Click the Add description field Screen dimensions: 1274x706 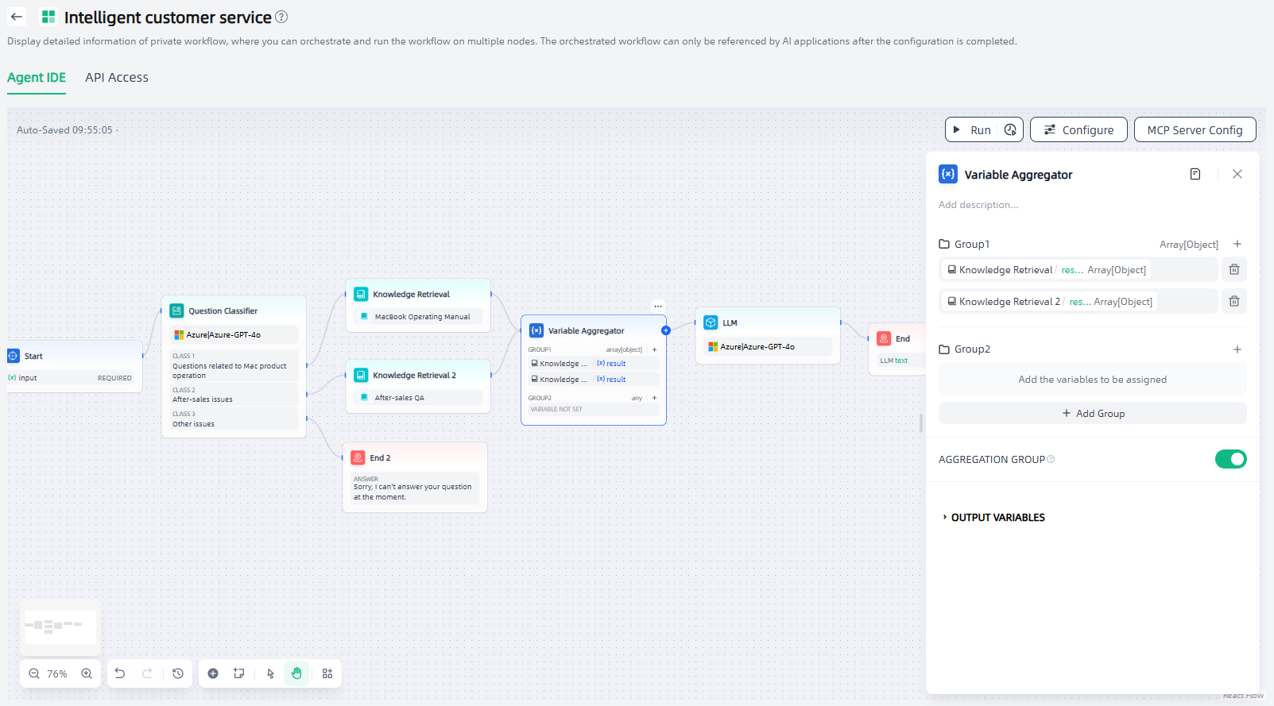pyautogui.click(x=978, y=205)
